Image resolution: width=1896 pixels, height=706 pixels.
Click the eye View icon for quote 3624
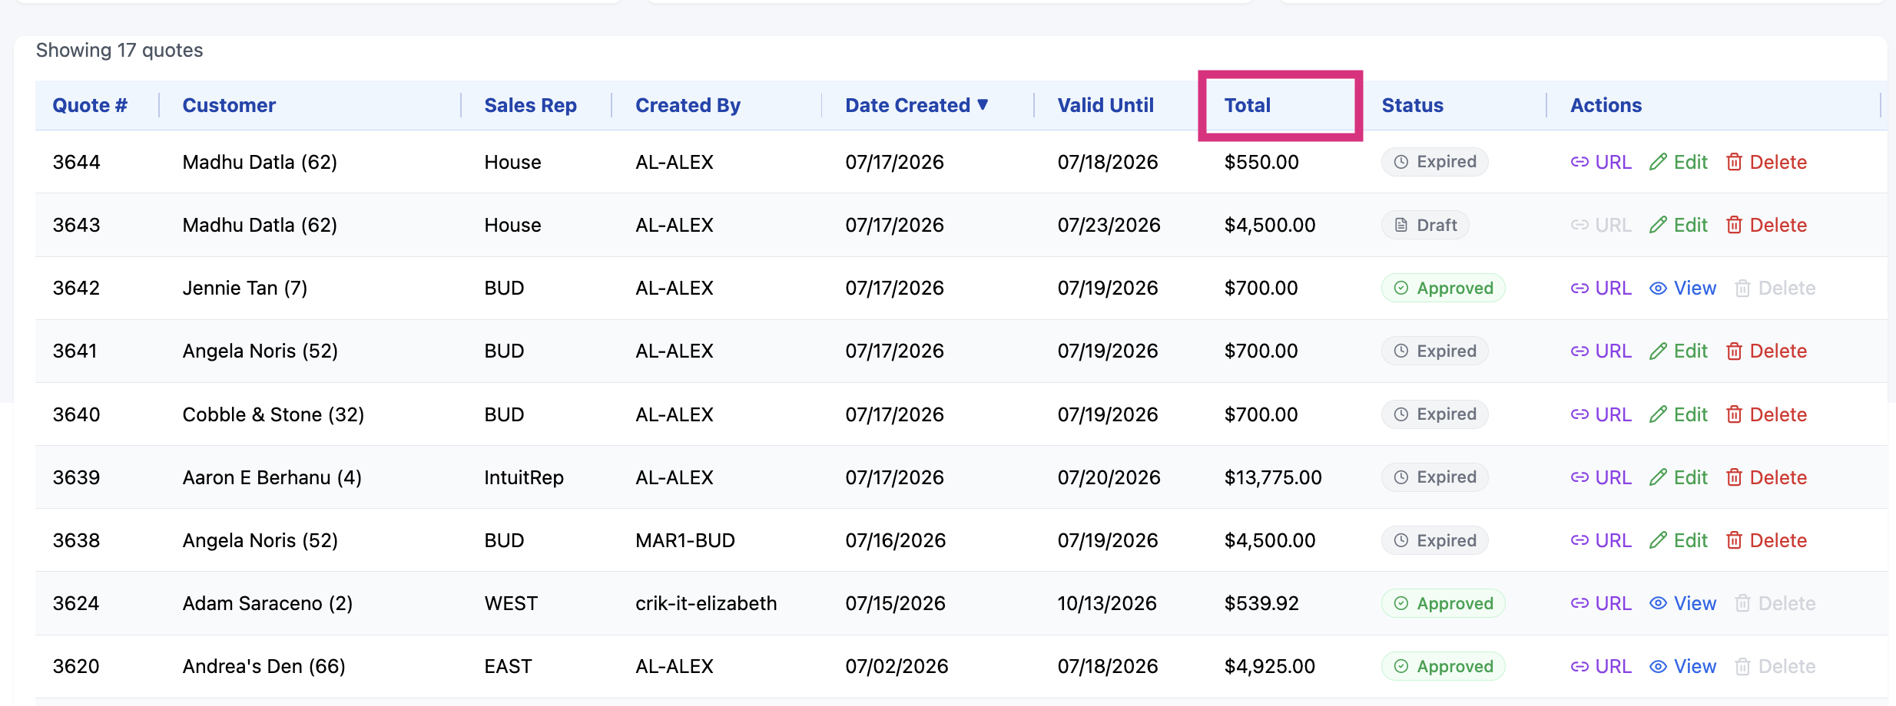[x=1659, y=603]
